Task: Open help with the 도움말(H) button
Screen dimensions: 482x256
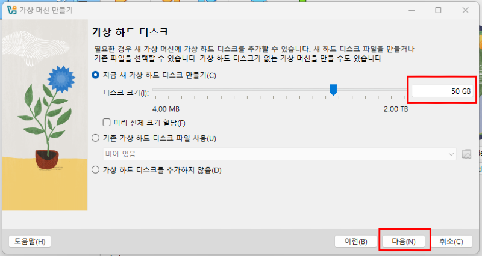Action: (x=30, y=242)
